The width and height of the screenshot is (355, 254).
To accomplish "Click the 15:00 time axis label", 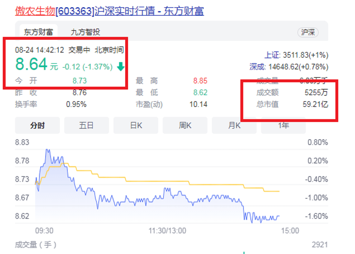I will [x=290, y=231].
